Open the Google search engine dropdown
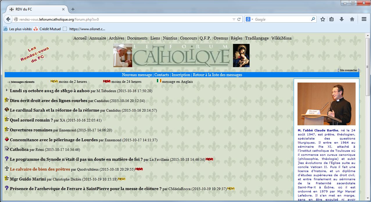The width and height of the screenshot is (371, 202). (x=250, y=19)
